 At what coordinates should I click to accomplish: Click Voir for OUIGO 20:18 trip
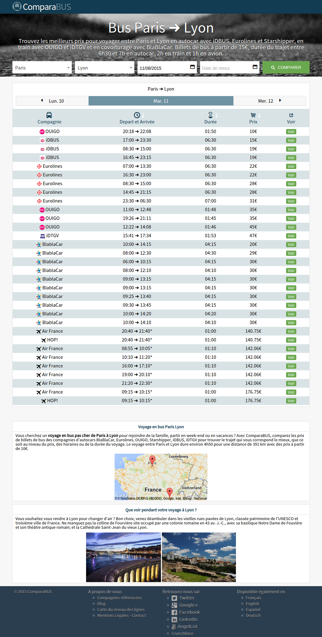(291, 132)
